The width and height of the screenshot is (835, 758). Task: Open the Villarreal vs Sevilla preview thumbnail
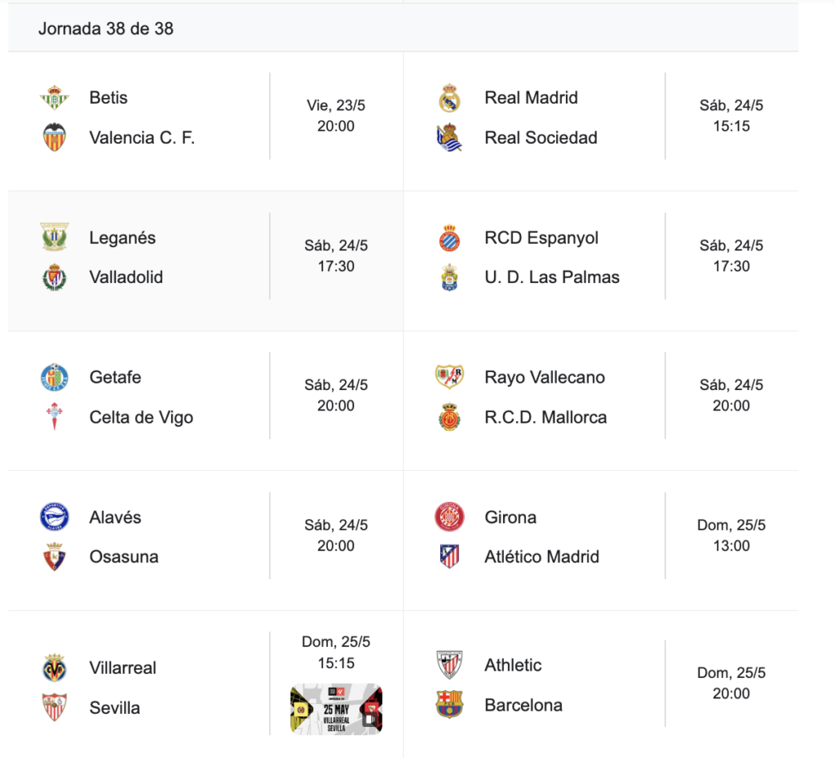point(336,709)
